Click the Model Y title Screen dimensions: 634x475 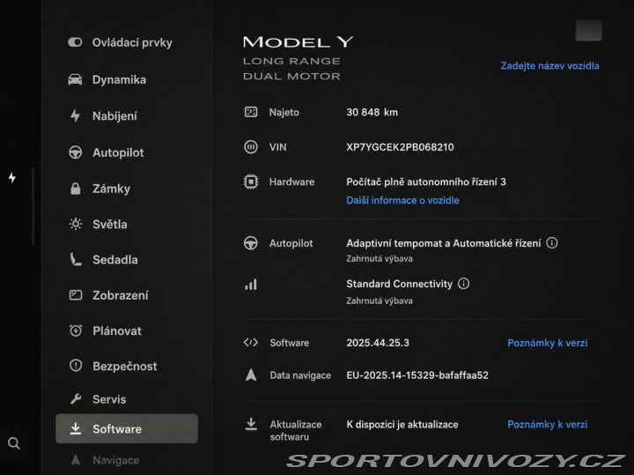[298, 42]
